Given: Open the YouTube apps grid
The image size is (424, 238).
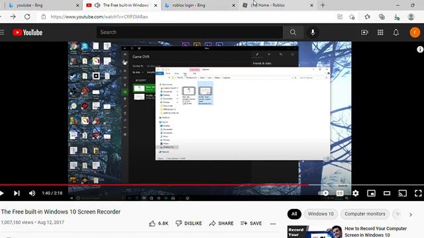Looking at the screenshot, I should [380, 32].
